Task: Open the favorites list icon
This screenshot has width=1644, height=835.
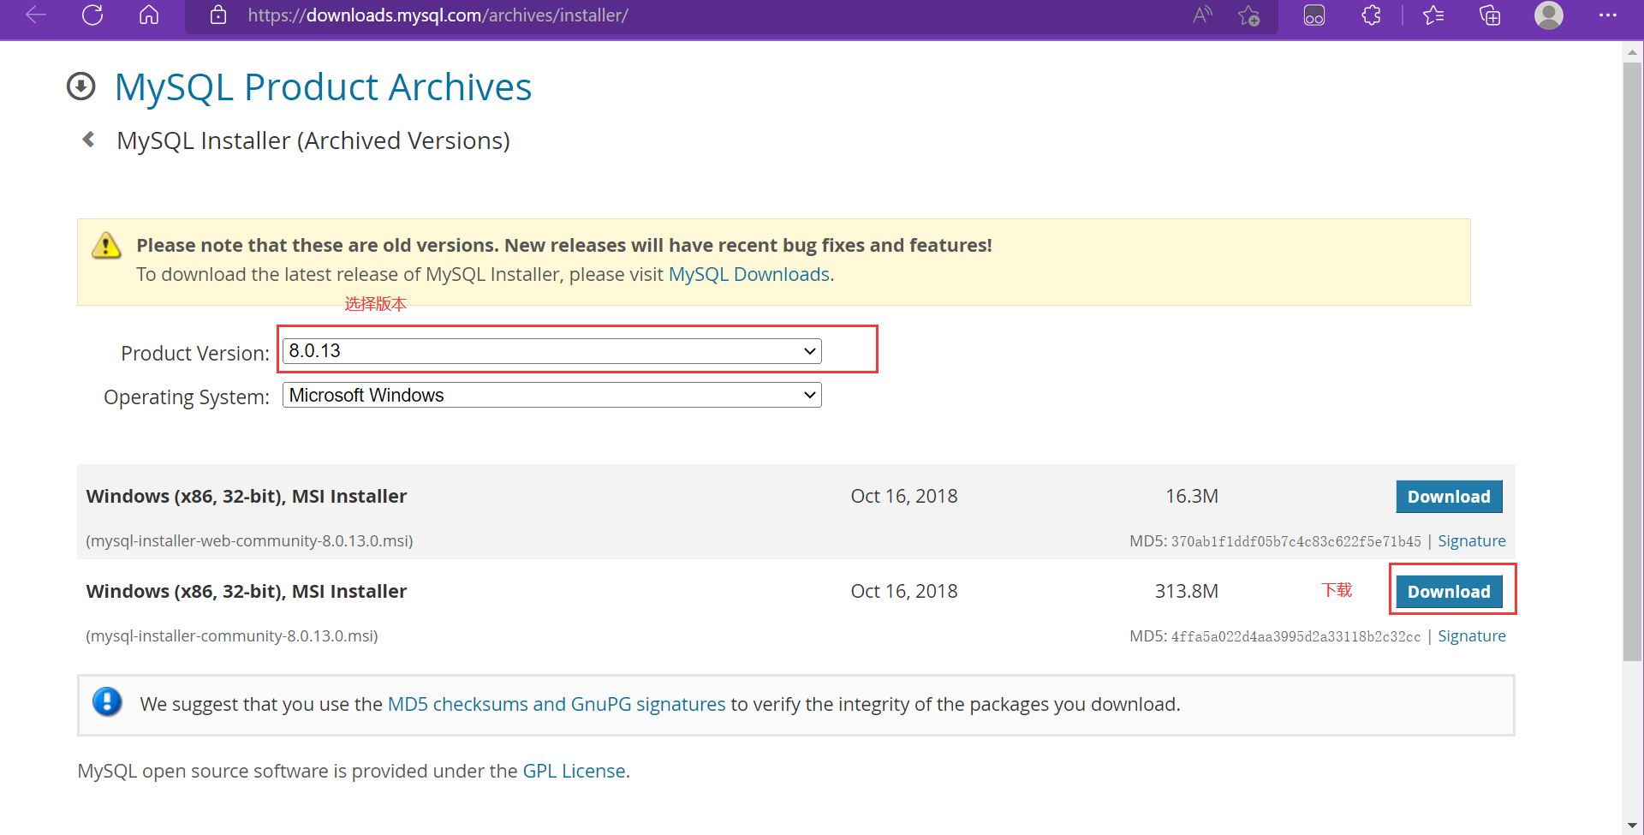Action: [1433, 15]
